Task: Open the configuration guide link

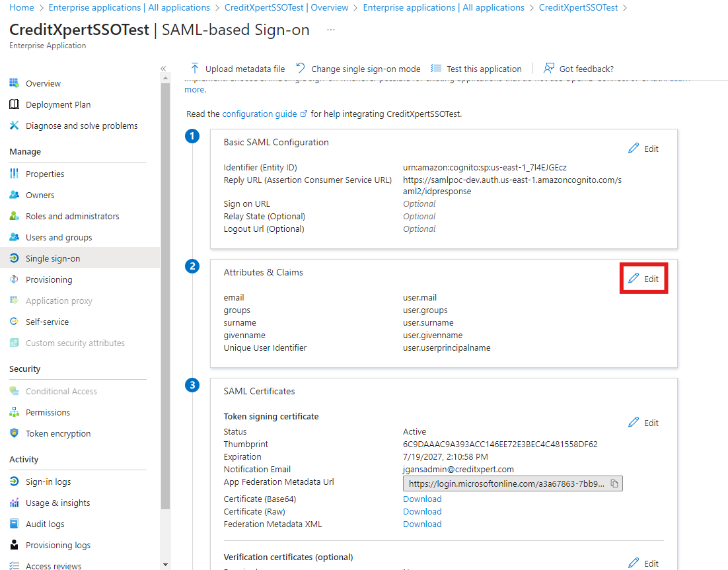Action: point(264,114)
